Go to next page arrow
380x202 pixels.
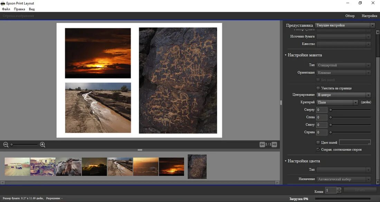(274, 144)
